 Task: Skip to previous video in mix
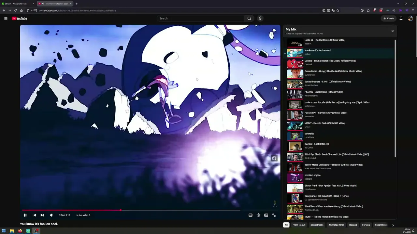tap(34, 215)
